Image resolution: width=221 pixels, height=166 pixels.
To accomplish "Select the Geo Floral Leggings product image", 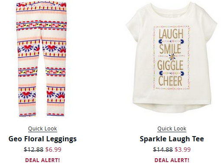I will [x=42, y=59].
